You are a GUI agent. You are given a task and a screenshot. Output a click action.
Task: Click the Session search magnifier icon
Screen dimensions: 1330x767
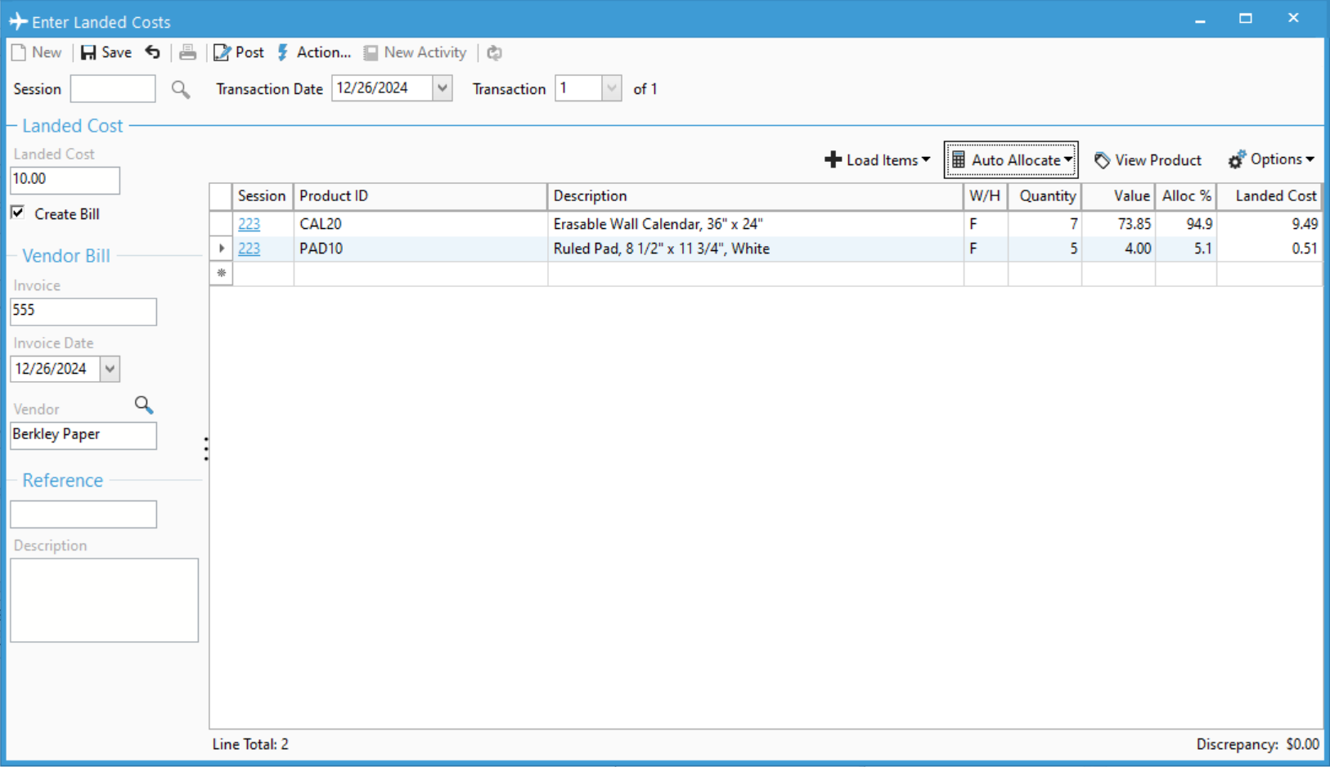pyautogui.click(x=181, y=89)
